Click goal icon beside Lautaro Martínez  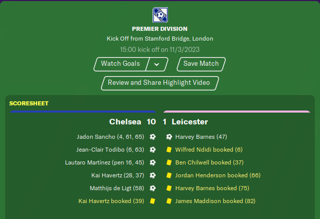(x=153, y=162)
